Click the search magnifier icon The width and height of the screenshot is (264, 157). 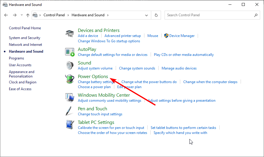pos(256,15)
